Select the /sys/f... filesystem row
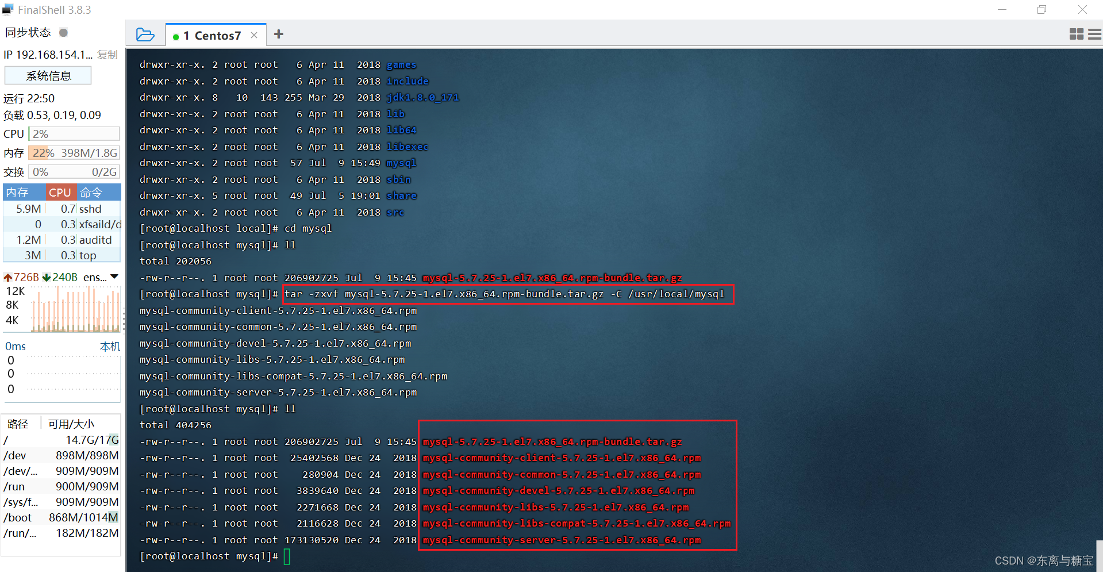1103x572 pixels. pos(61,502)
